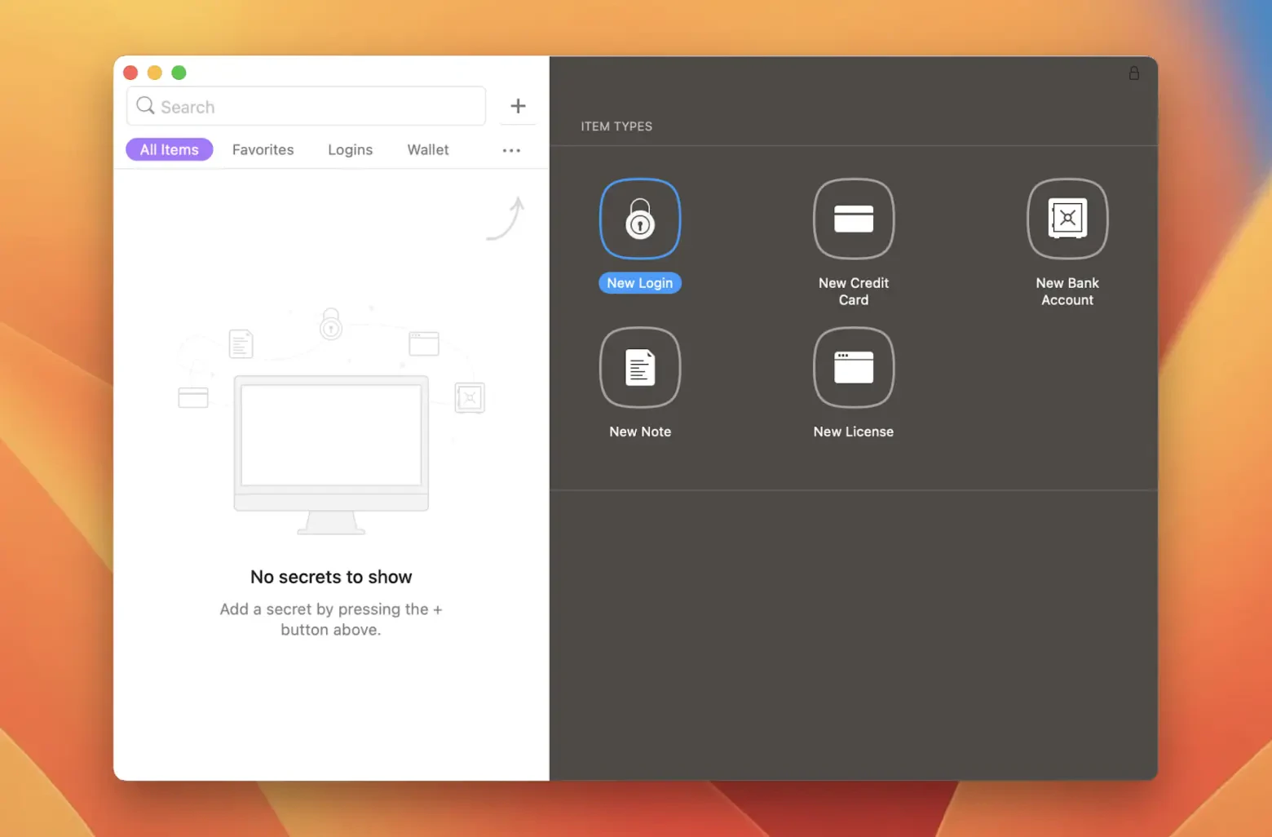This screenshot has width=1272, height=837.
Task: Choose the New Credit Card icon
Action: [854, 219]
